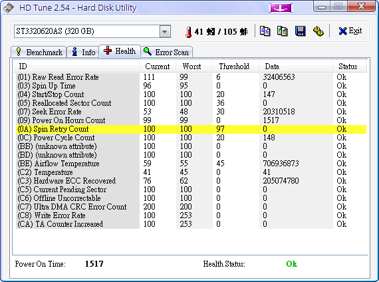Open options via the tools icon
Image resolution: width=379 pixels, height=282 pixels.
[x=318, y=31]
